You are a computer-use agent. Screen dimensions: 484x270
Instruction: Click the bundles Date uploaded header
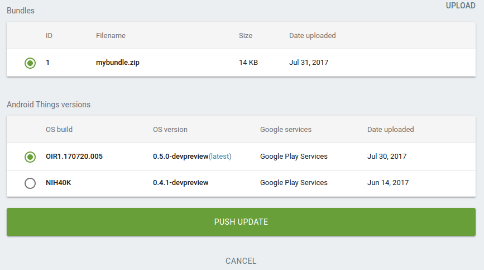click(x=312, y=36)
